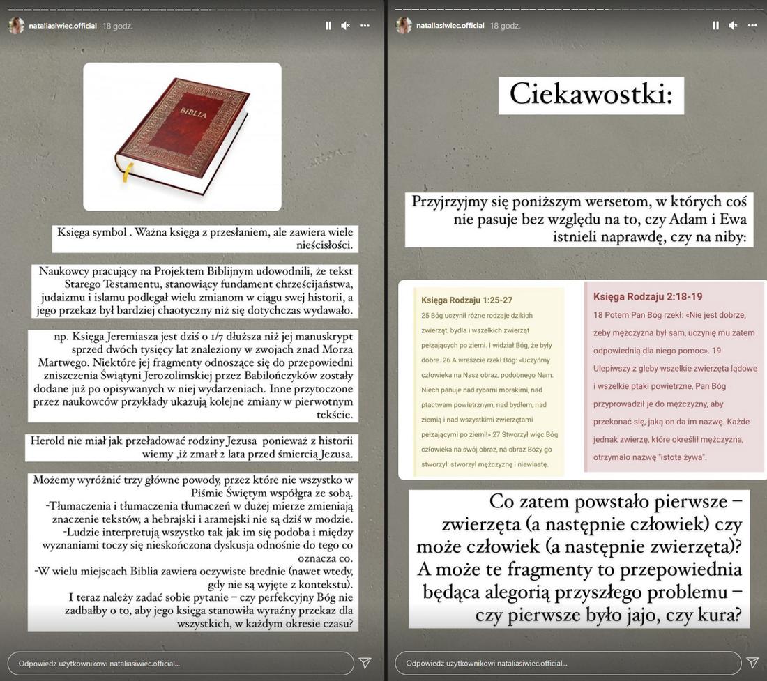This screenshot has height=681, width=767.
Task: Pause the left story
Action: (328, 26)
